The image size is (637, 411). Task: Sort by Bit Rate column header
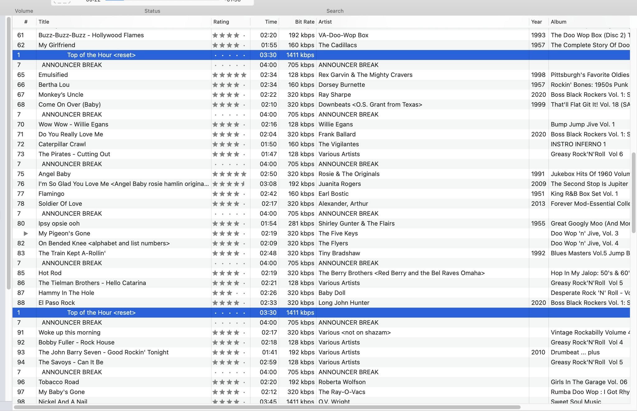pyautogui.click(x=297, y=22)
